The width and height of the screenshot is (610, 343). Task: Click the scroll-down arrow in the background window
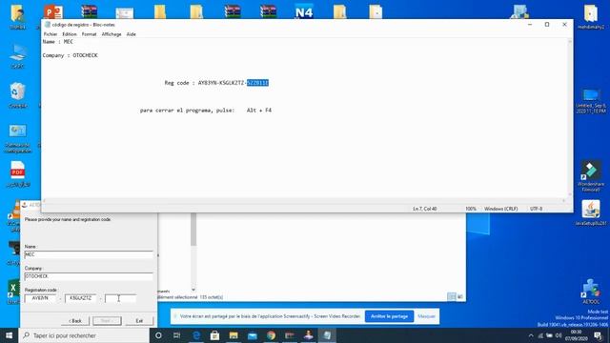pyautogui.click(x=193, y=290)
